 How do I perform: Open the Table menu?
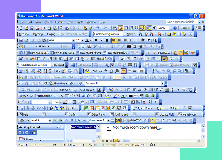pyautogui.click(x=80, y=22)
